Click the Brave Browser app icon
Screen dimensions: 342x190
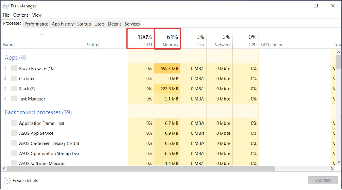(x=14, y=69)
